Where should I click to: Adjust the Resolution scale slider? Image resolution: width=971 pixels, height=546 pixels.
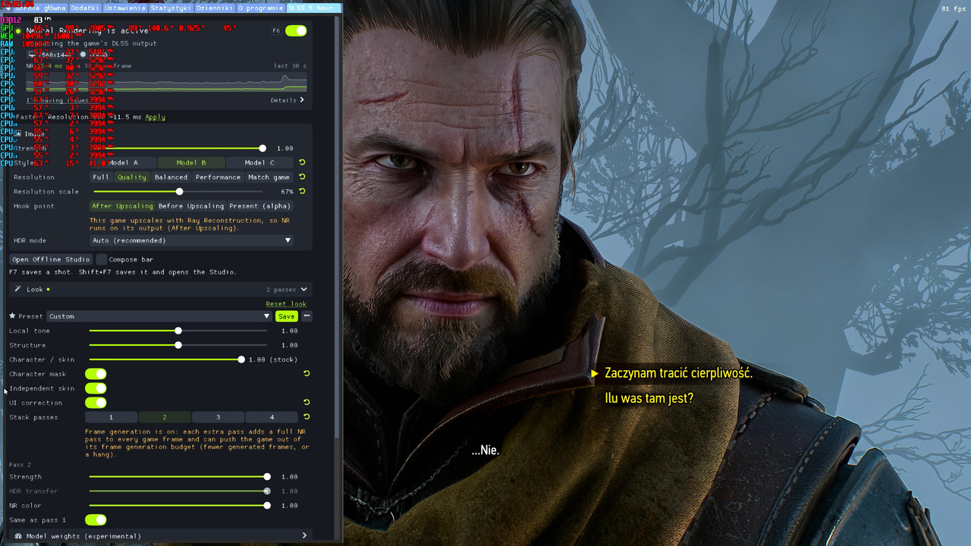180,191
